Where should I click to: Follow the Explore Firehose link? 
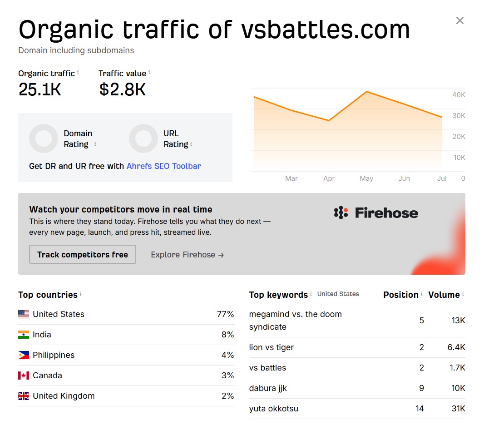click(187, 255)
